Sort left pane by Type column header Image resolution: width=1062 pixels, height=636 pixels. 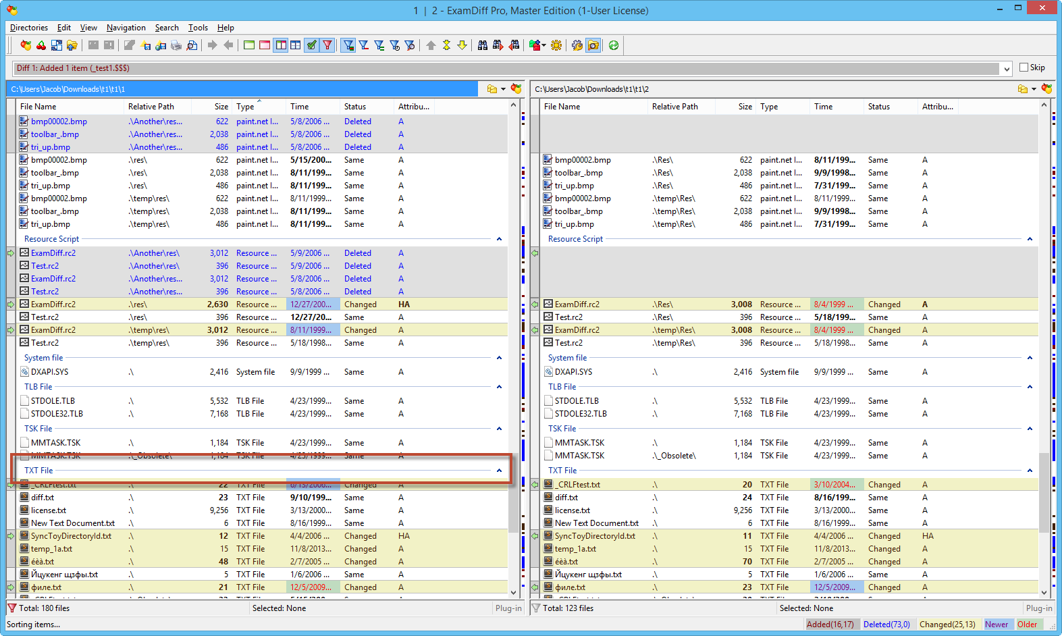259,107
